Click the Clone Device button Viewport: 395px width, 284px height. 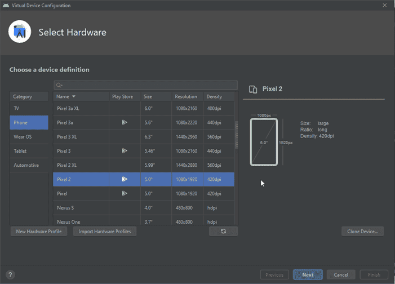(x=362, y=232)
